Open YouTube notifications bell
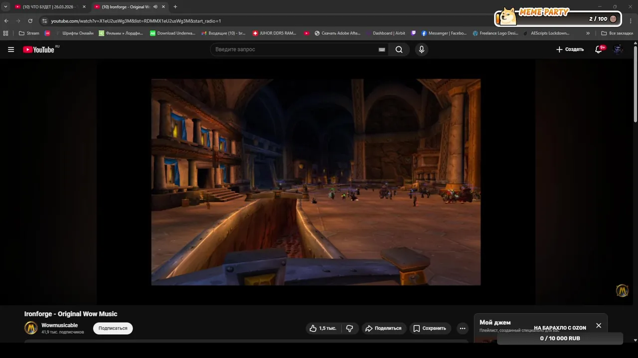 tap(600, 49)
